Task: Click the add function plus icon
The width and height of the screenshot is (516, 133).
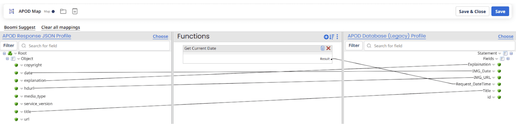Action: point(326,37)
